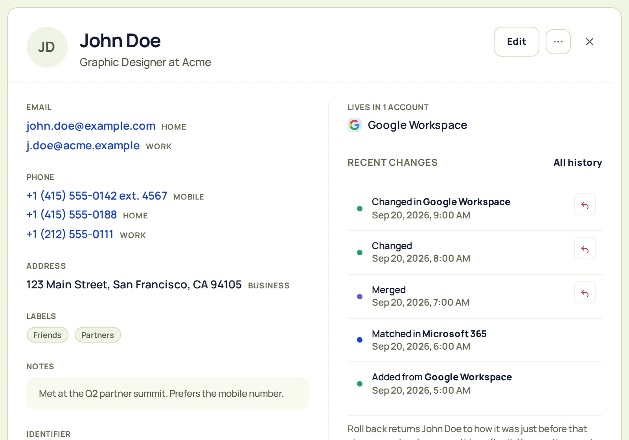Image resolution: width=629 pixels, height=440 pixels.
Task: Open All history link
Action: coord(578,163)
